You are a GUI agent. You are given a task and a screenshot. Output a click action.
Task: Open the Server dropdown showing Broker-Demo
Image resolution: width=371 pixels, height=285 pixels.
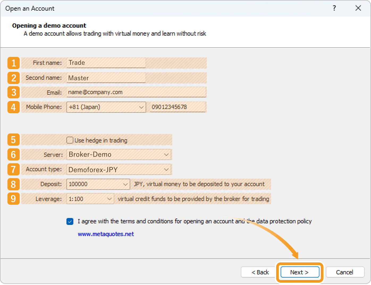pos(119,154)
